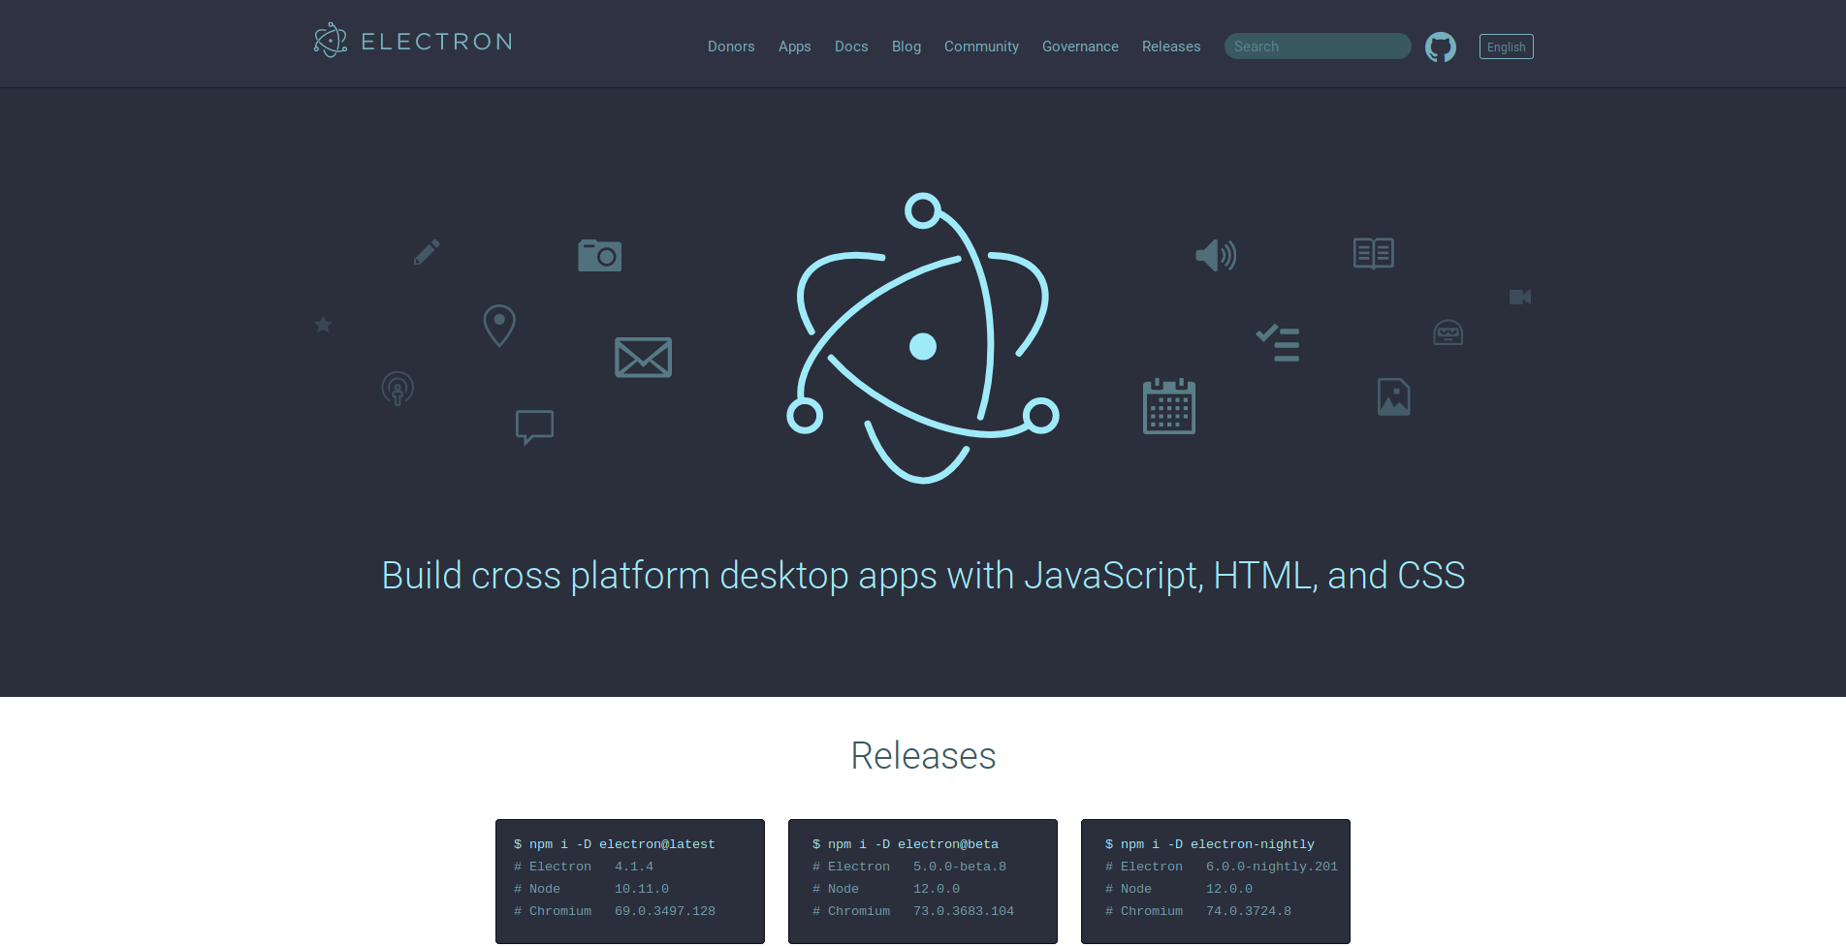Navigate to the Docs section

click(850, 46)
